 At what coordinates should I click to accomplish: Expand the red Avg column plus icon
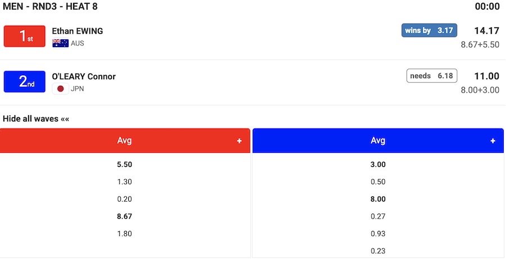[240, 141]
